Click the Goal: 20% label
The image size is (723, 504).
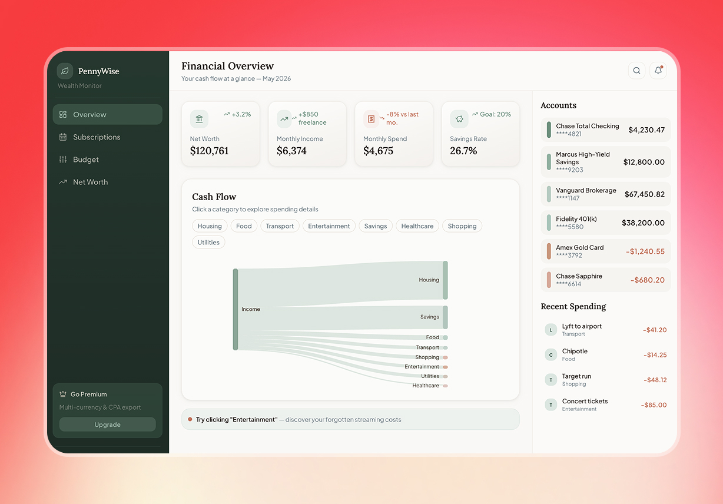coord(492,114)
